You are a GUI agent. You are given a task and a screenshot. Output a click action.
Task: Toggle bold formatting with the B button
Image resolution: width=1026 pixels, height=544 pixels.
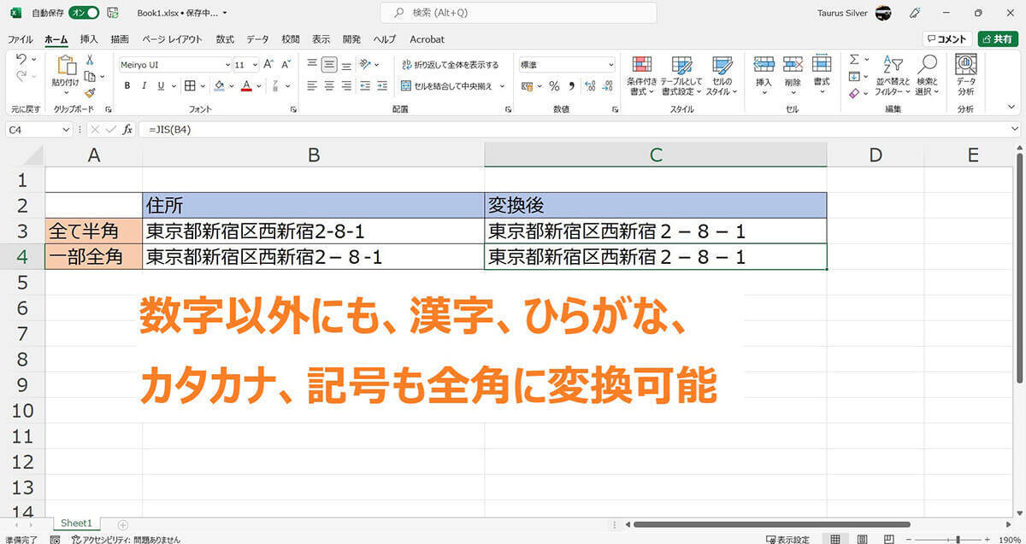coord(127,86)
